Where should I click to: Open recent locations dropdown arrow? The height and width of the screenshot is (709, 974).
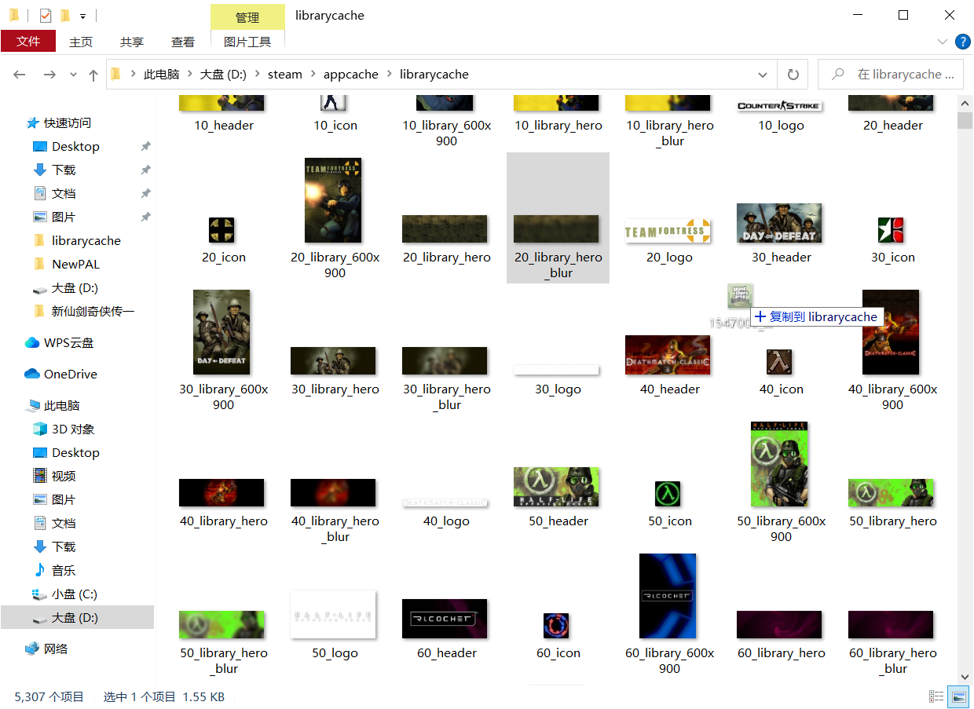tap(74, 75)
